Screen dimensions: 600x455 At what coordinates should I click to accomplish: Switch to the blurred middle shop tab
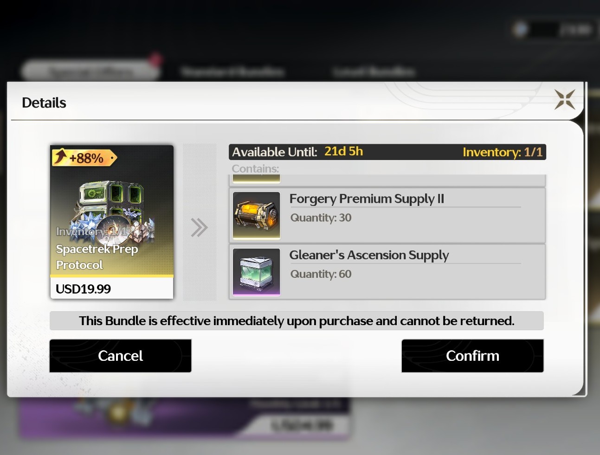232,71
